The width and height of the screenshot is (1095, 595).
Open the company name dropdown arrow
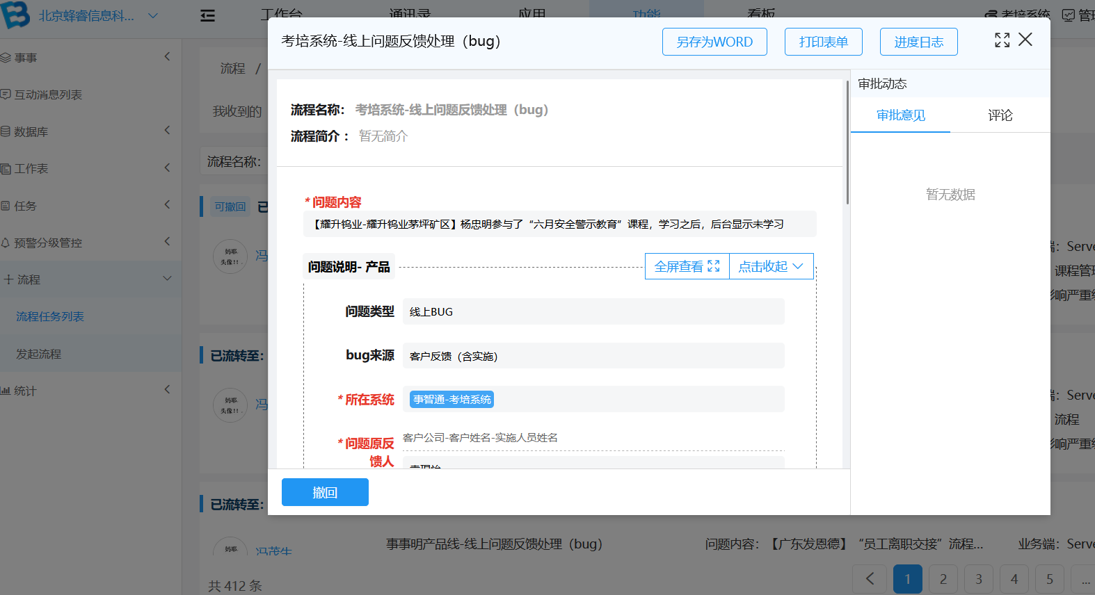pyautogui.click(x=153, y=15)
